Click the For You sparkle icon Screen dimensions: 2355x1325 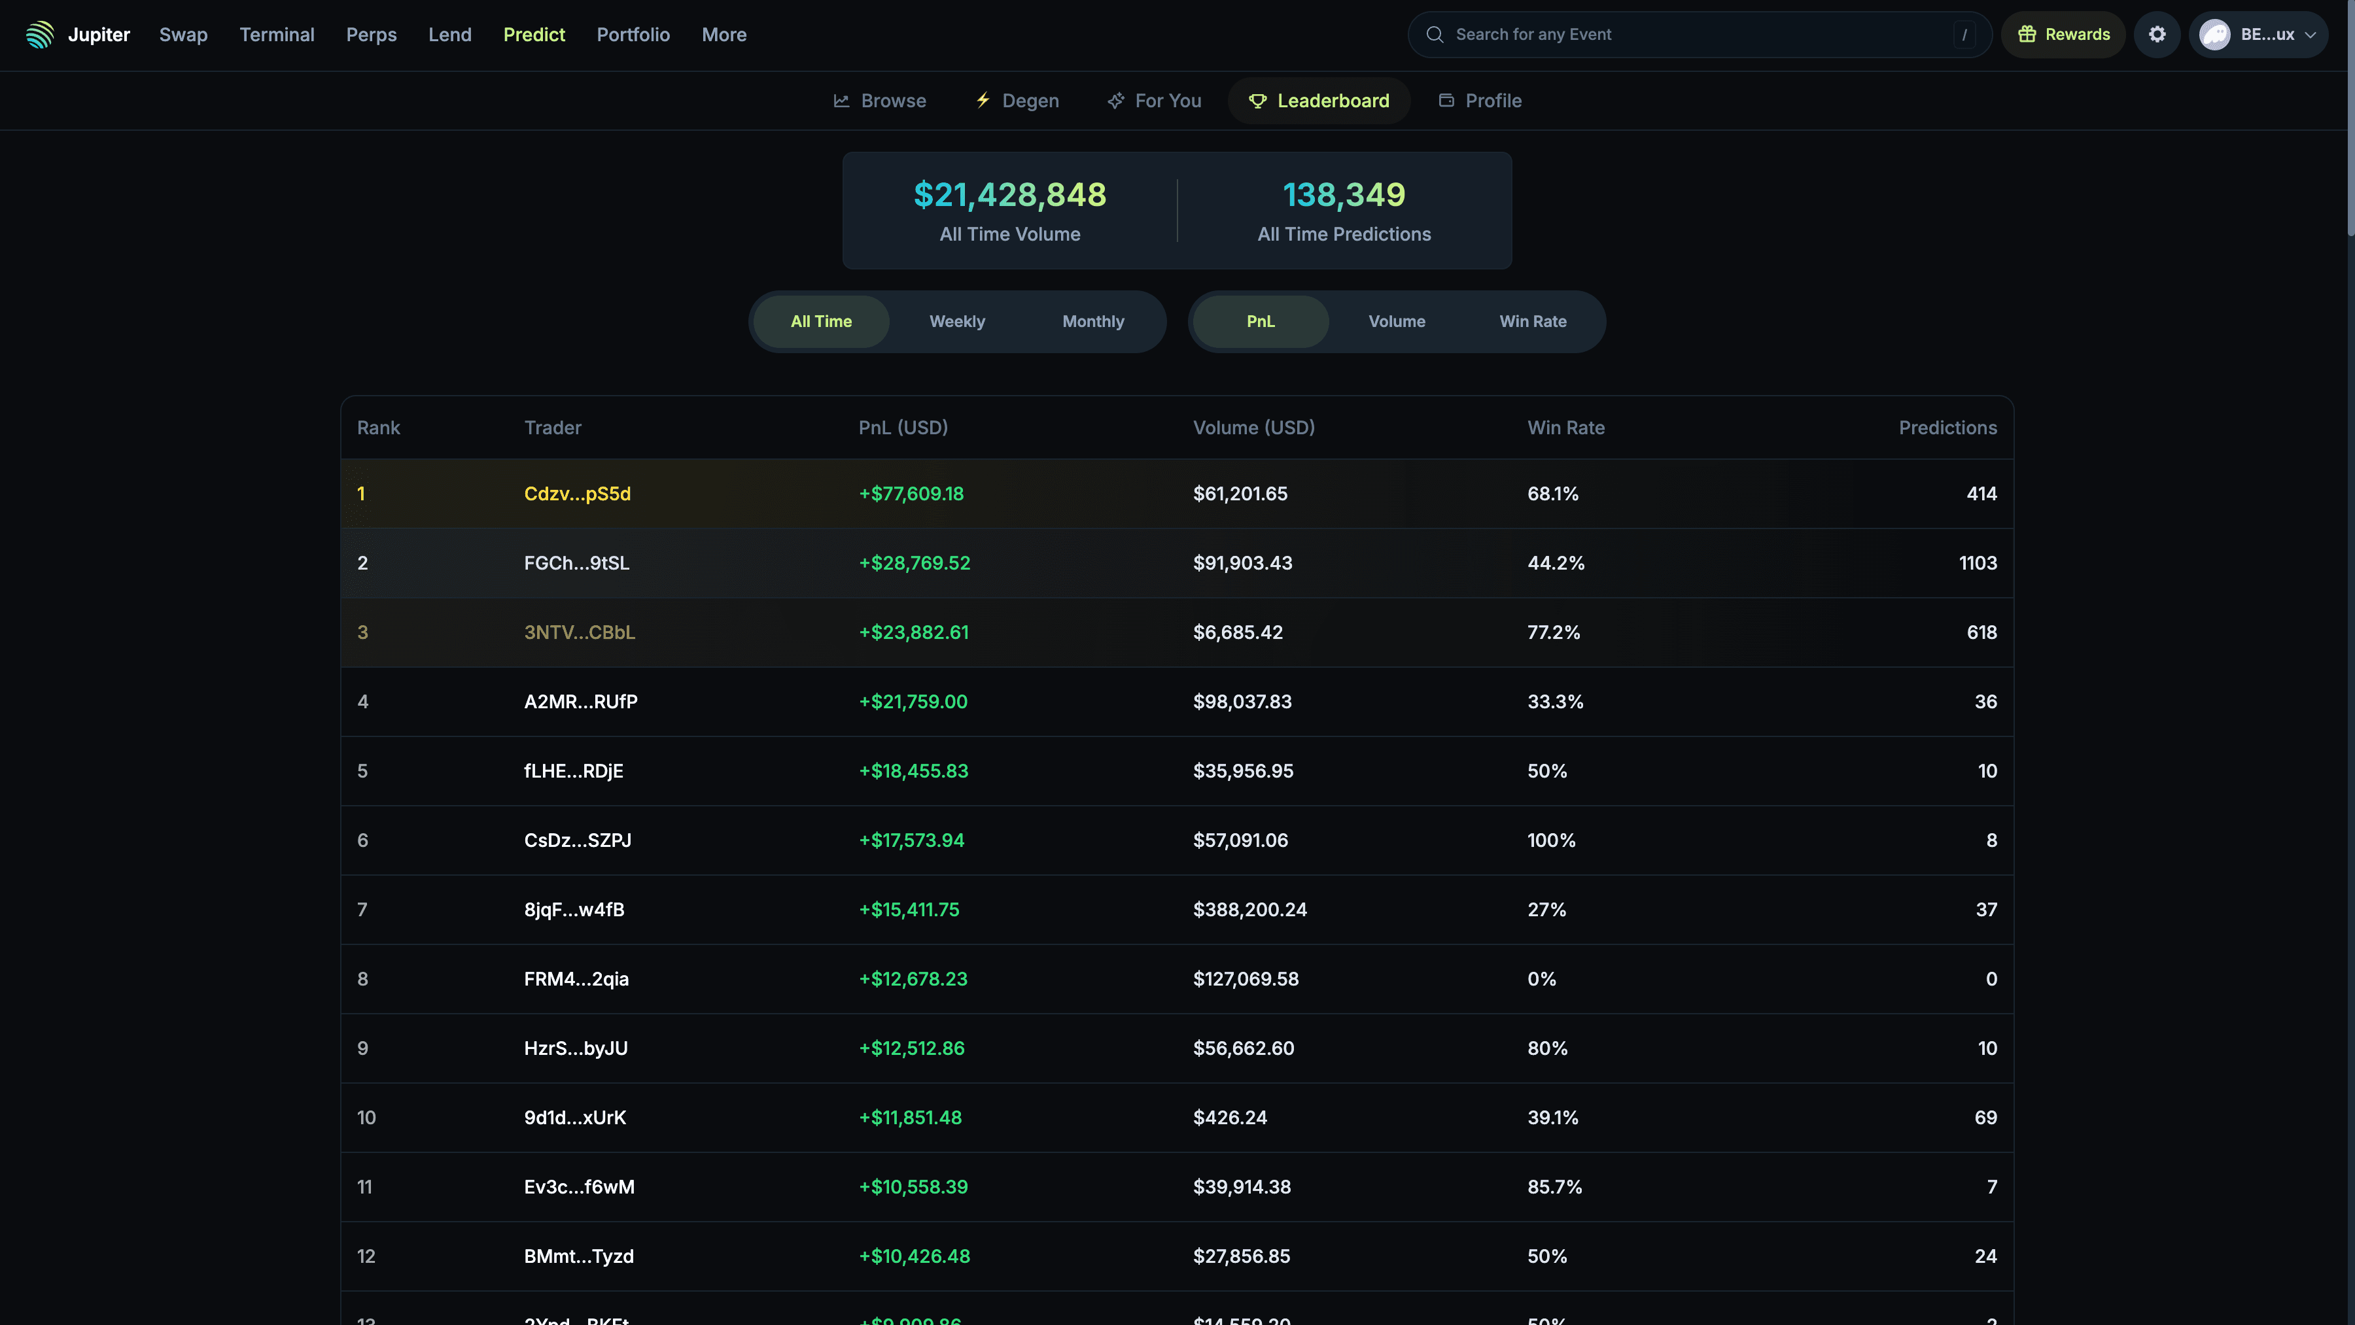pyautogui.click(x=1115, y=101)
